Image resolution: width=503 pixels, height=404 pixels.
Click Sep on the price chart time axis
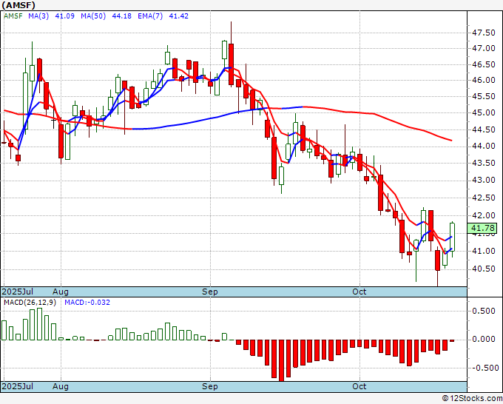210,292
